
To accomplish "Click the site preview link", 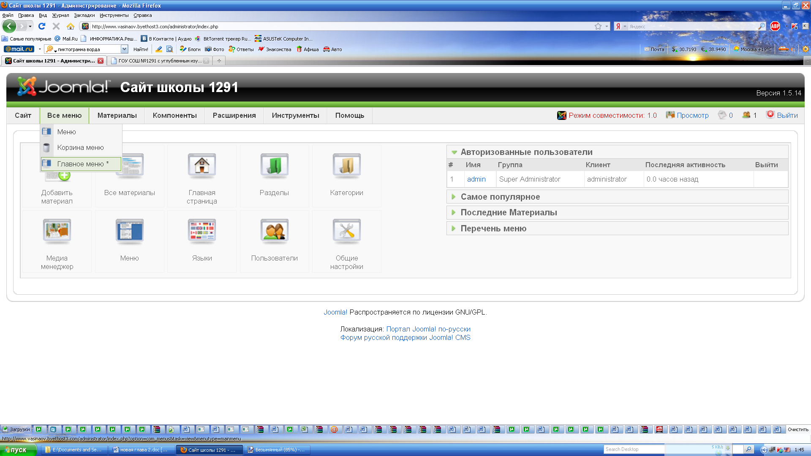I will pos(692,115).
